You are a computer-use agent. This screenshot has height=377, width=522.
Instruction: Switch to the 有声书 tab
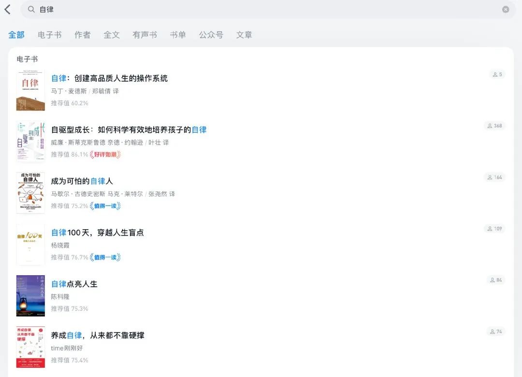144,34
